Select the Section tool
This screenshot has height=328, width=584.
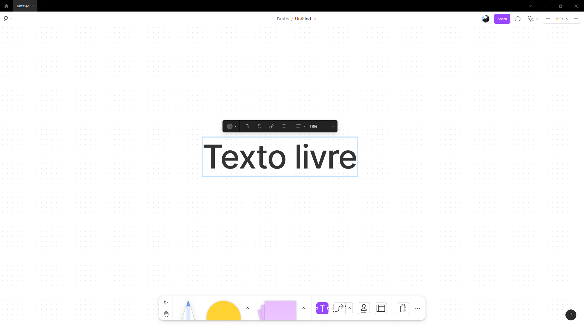tap(381, 308)
